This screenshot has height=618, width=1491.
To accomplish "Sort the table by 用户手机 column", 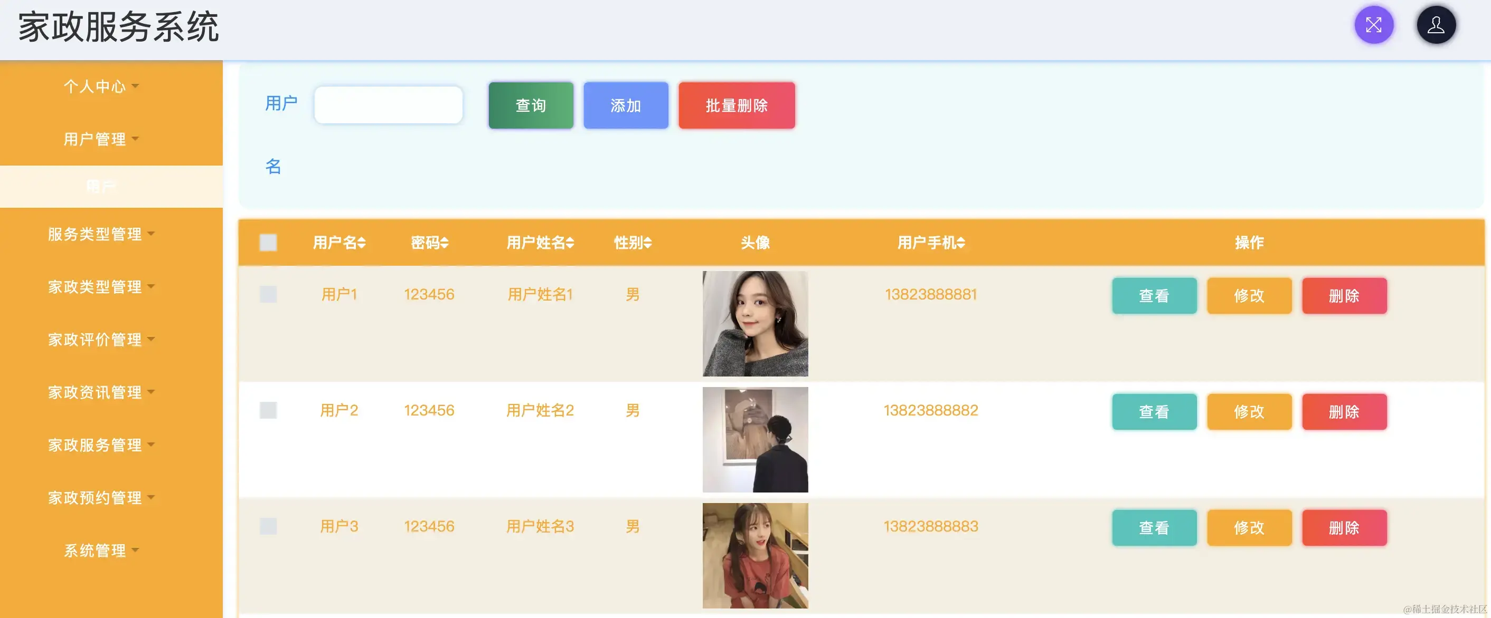I will click(931, 243).
